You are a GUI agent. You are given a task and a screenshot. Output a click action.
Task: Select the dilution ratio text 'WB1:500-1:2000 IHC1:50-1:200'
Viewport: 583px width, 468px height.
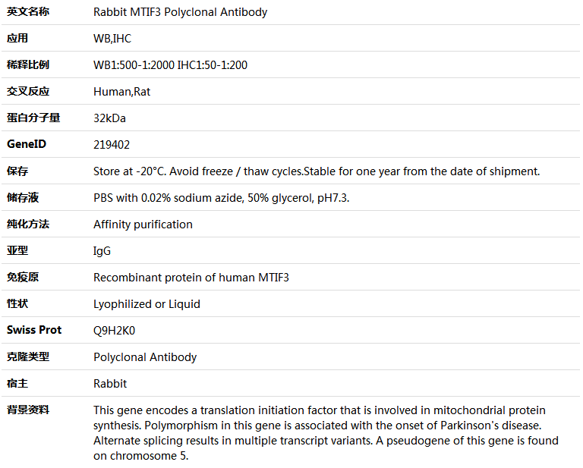(170, 65)
